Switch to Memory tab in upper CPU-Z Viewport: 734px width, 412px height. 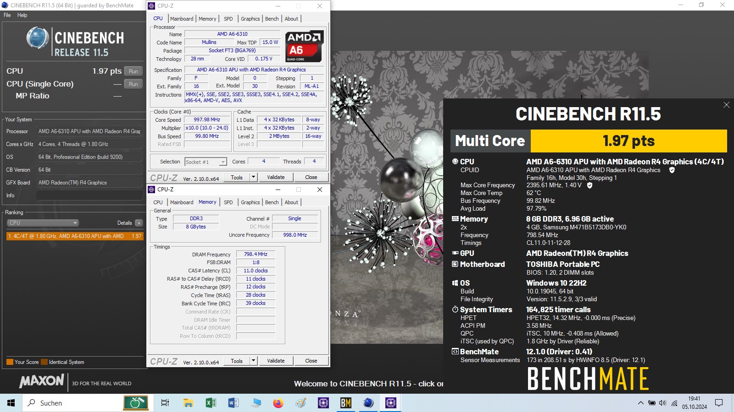[207, 19]
